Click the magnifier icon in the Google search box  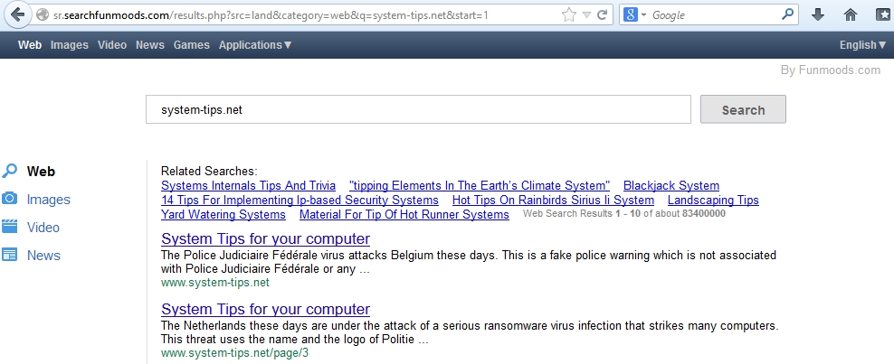click(x=788, y=14)
